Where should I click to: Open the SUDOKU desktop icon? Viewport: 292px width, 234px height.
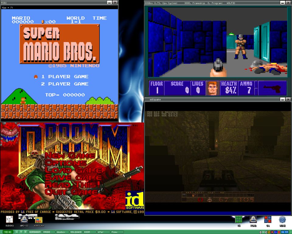click(9, 220)
